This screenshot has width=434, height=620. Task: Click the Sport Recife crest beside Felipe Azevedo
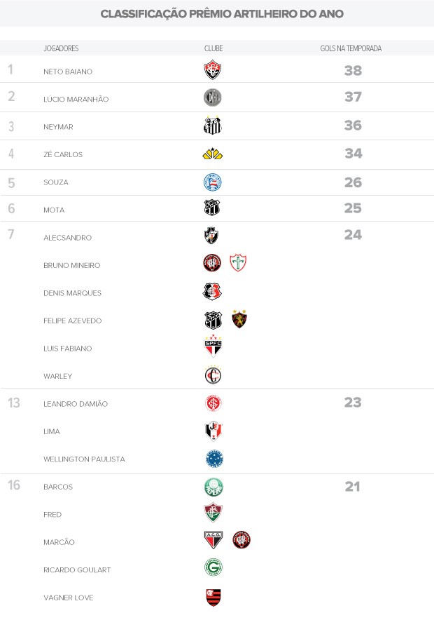pos(239,320)
